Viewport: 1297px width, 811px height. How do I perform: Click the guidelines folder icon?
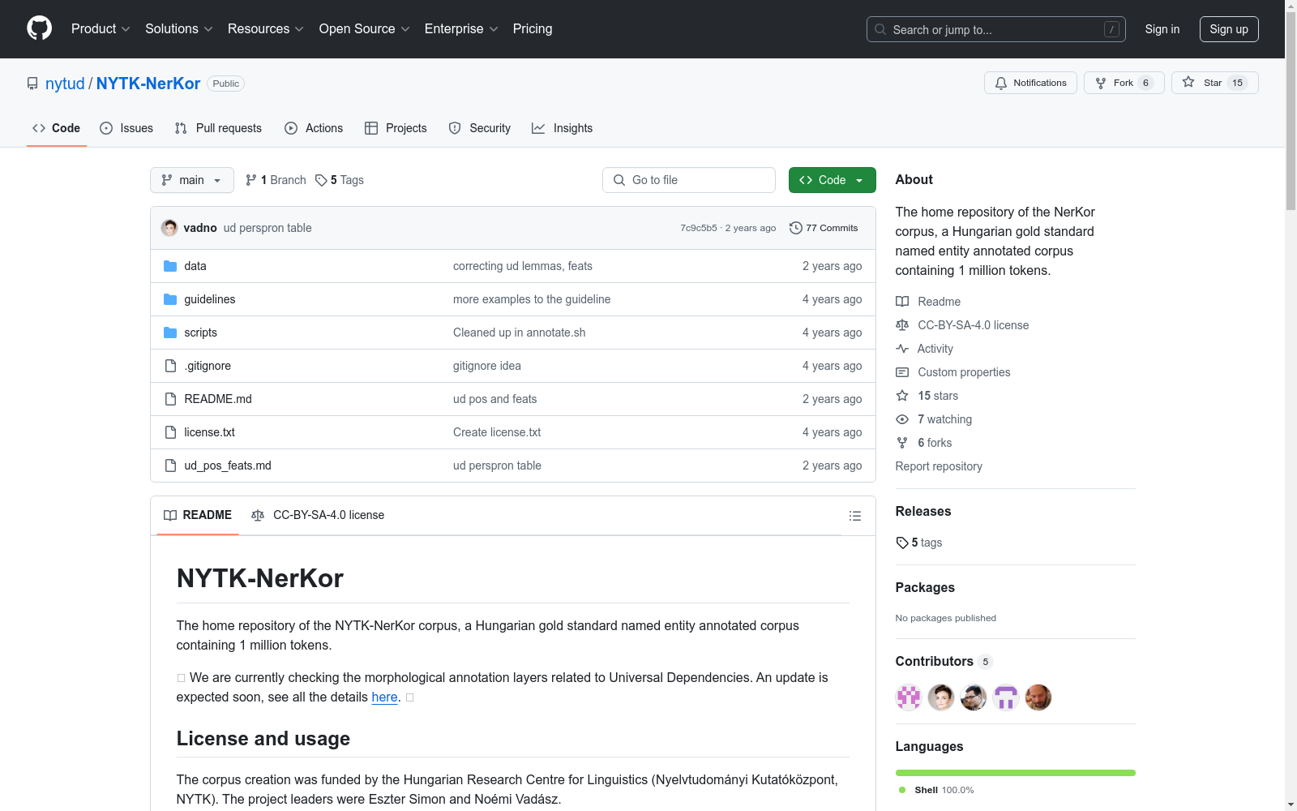point(170,299)
